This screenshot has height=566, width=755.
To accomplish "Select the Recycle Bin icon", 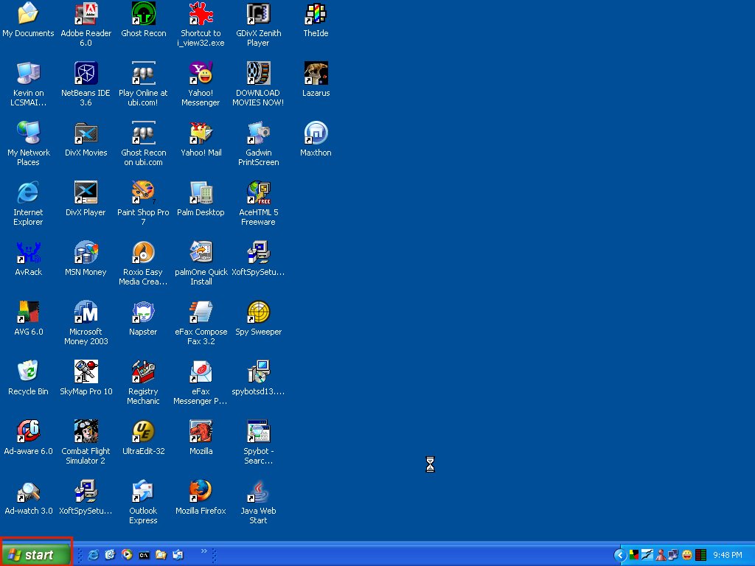I will click(28, 371).
